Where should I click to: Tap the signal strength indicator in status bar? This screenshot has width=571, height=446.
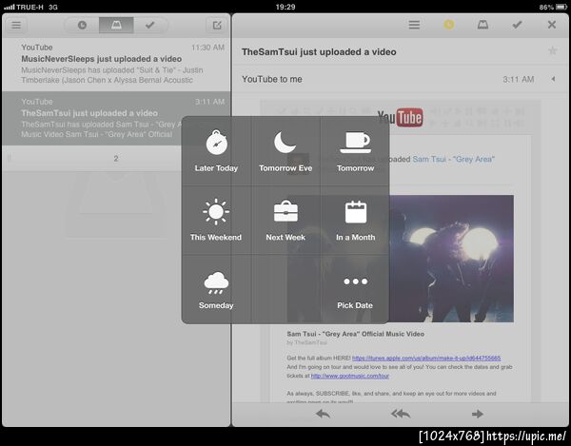click(x=10, y=7)
